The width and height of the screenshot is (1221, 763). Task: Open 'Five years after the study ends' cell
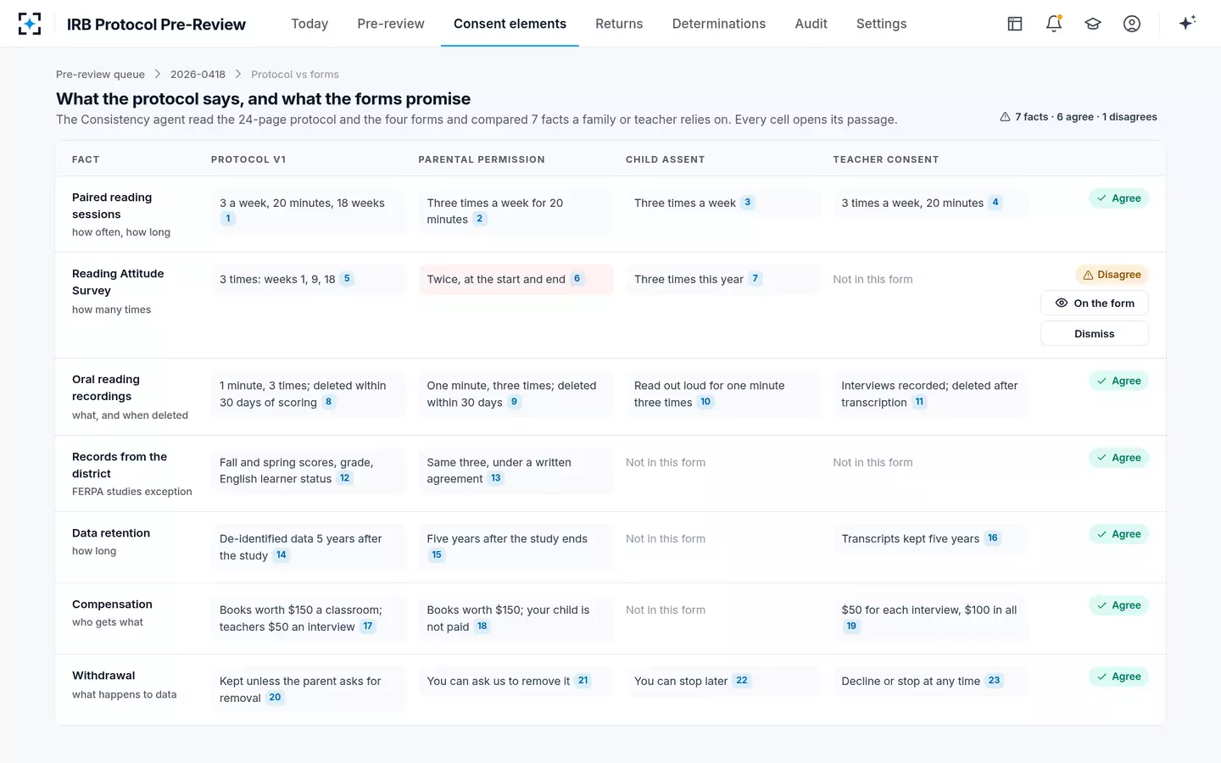(516, 547)
